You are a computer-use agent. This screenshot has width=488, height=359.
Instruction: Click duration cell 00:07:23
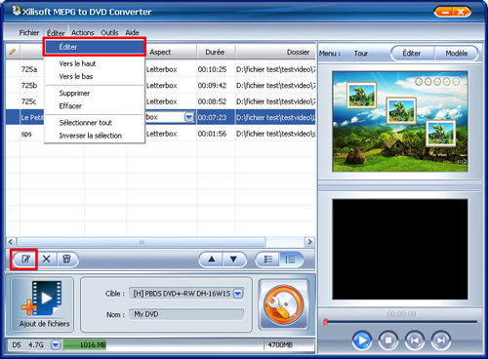pyautogui.click(x=212, y=117)
